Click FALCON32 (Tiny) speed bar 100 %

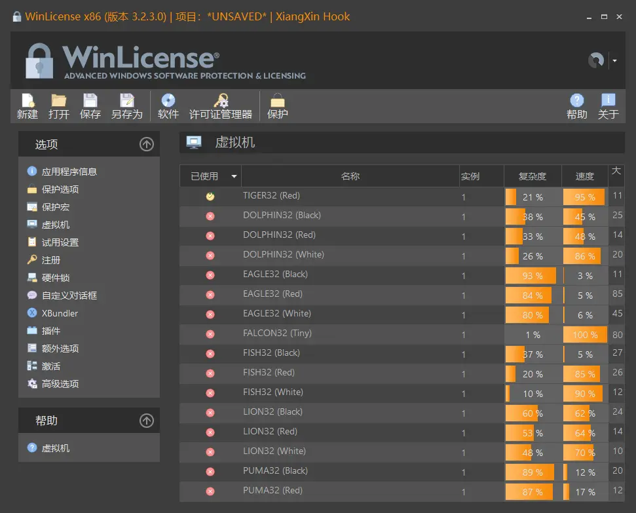point(585,335)
